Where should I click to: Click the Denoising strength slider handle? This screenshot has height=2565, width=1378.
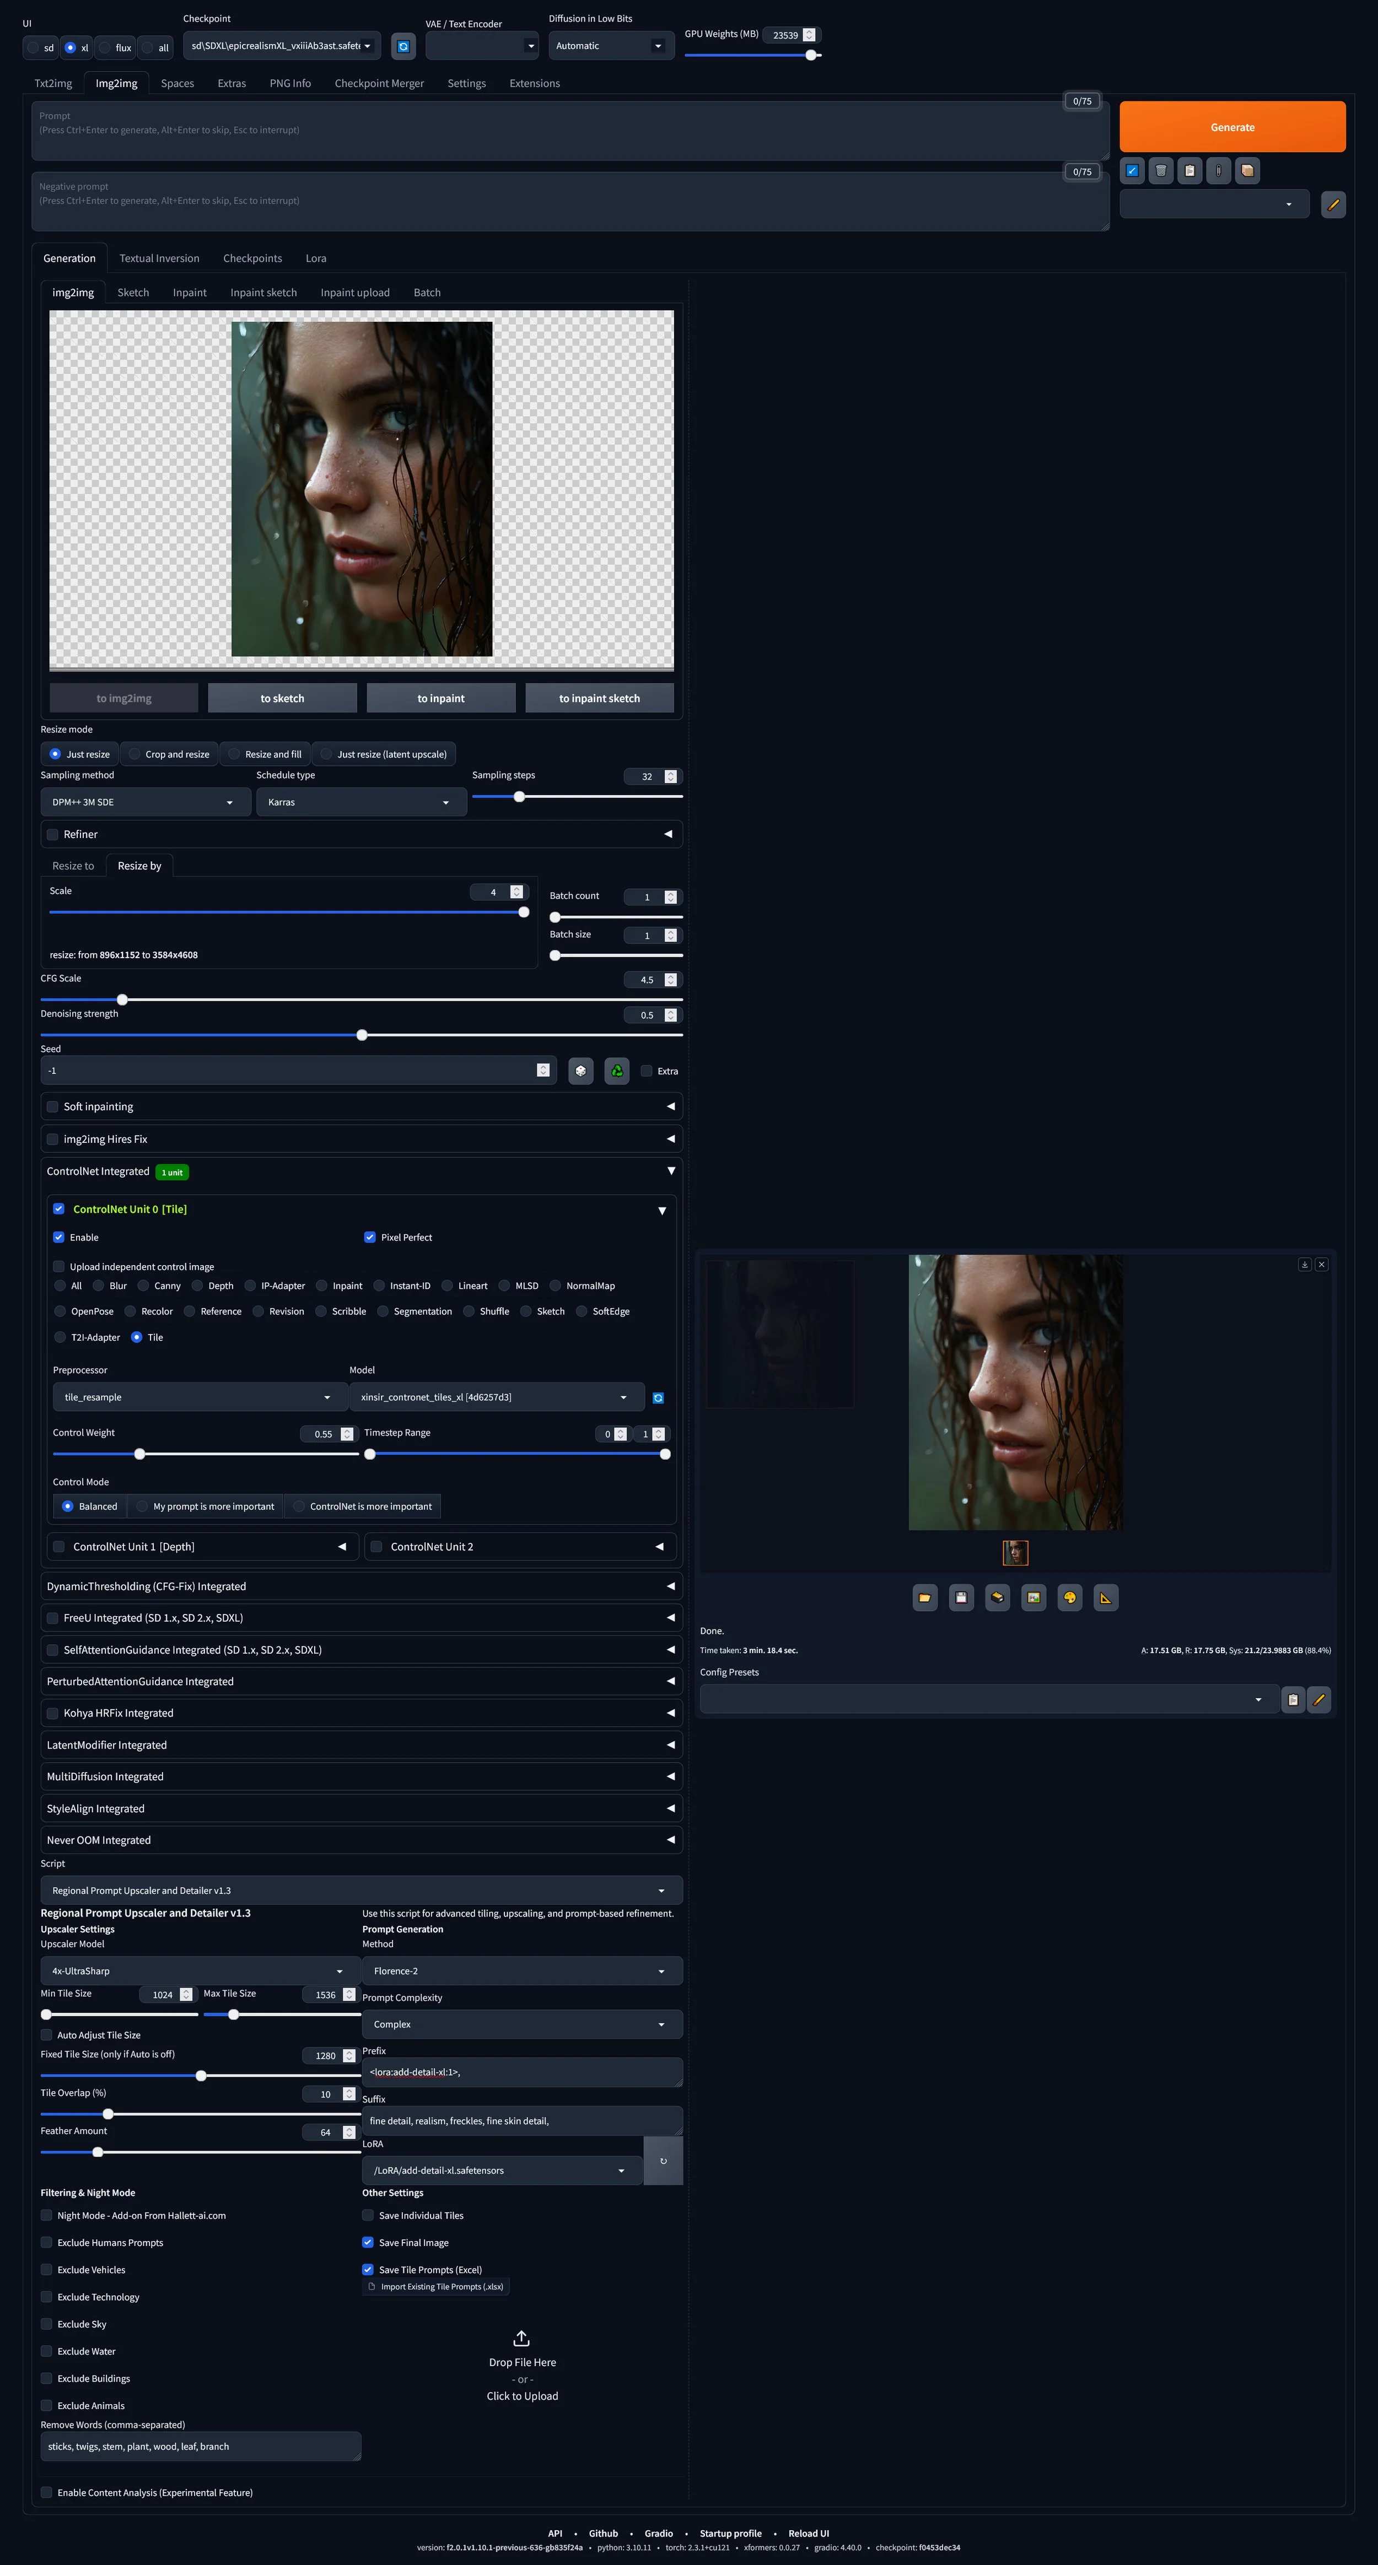click(362, 1035)
